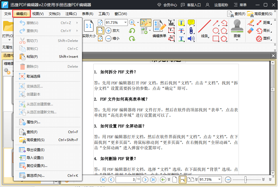Enable single page layout in status bar
Viewport: 278px width, 187px height.
[x=175, y=179]
